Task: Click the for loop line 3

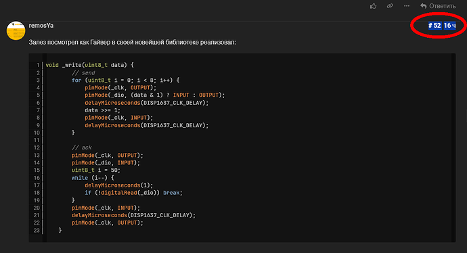Action: (x=125, y=80)
